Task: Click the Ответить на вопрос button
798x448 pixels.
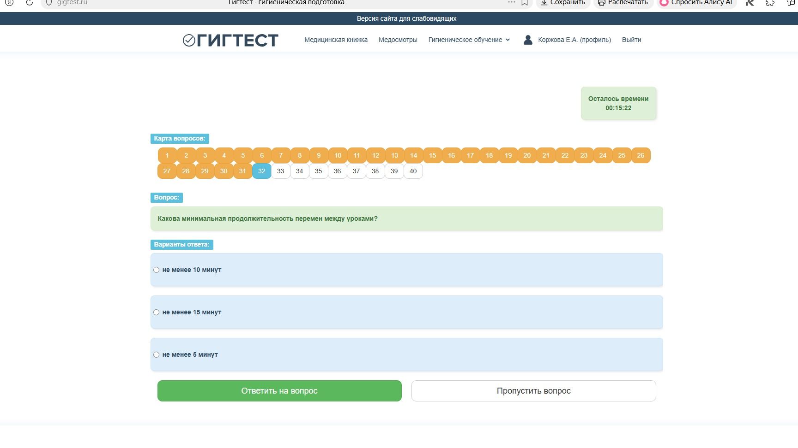Action: click(279, 391)
